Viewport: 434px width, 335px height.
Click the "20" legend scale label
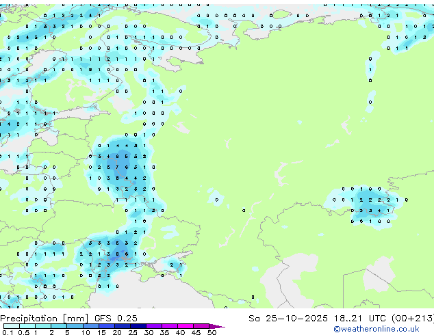117,332
